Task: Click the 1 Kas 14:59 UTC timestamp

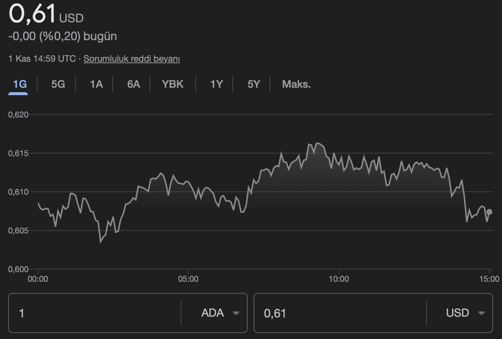Action: [43, 59]
